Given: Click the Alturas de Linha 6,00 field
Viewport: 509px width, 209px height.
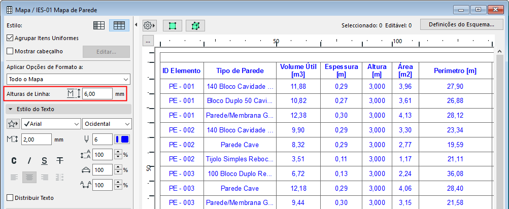Looking at the screenshot, I should 97,94.
